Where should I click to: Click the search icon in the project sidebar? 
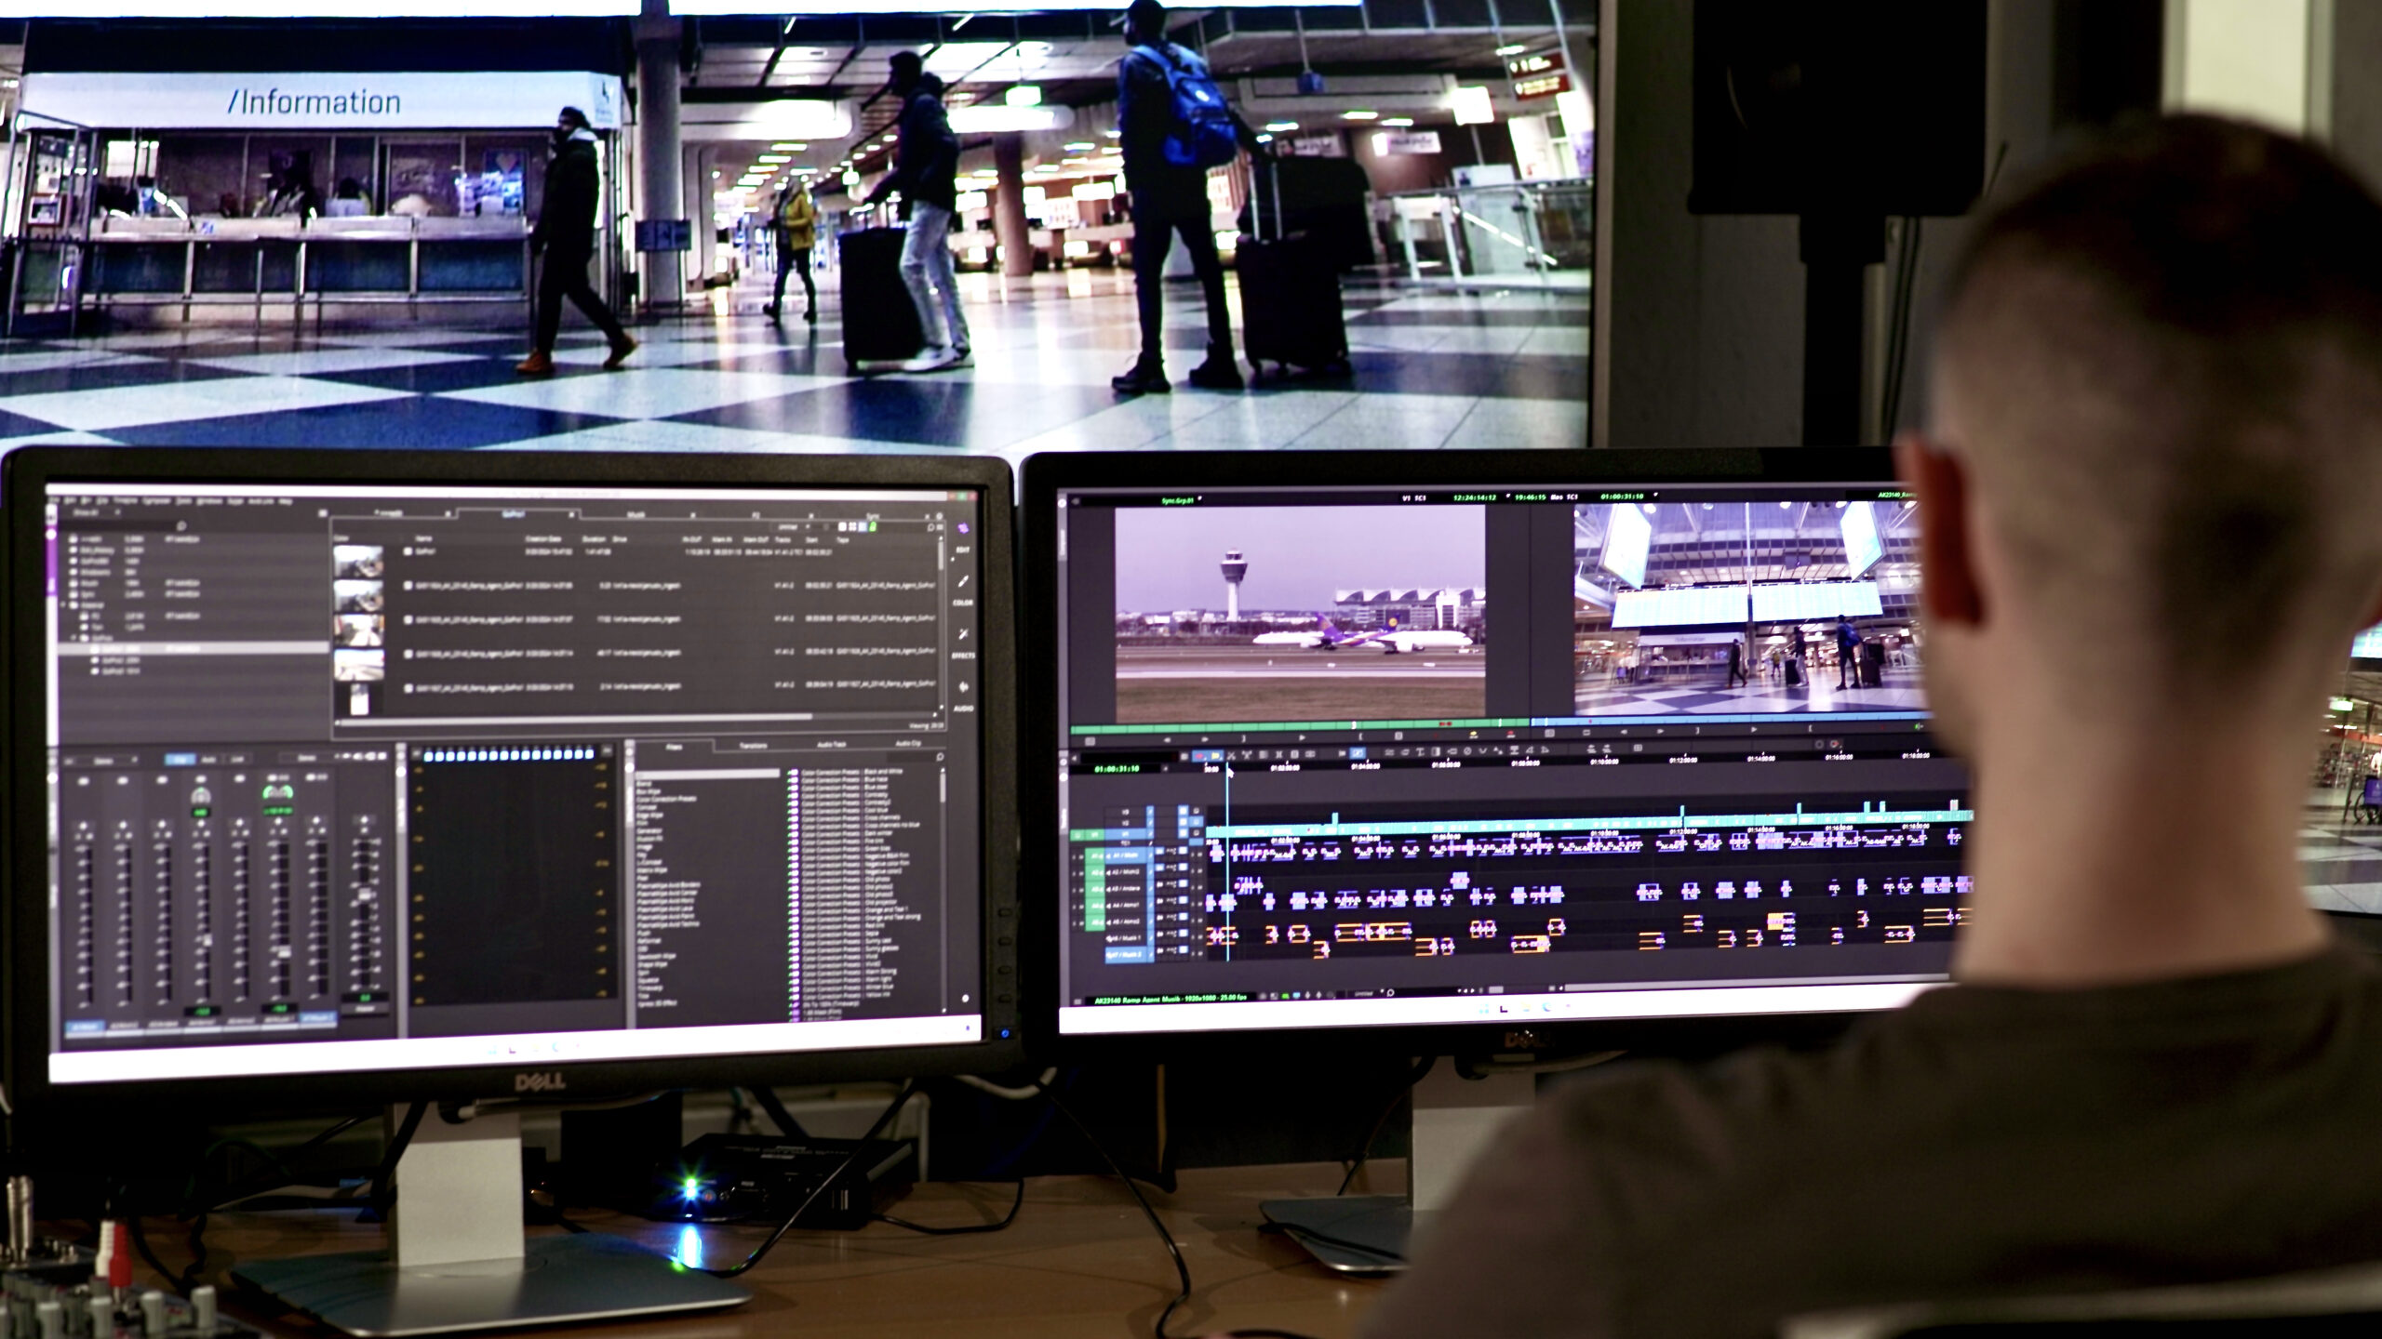tap(181, 526)
